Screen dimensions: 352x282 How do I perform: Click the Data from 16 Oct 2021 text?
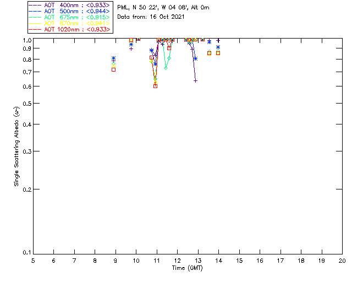(151, 17)
